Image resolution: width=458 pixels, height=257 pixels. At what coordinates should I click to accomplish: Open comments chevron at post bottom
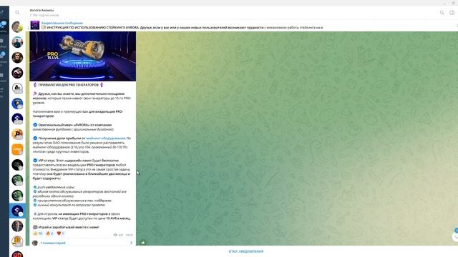click(x=131, y=243)
